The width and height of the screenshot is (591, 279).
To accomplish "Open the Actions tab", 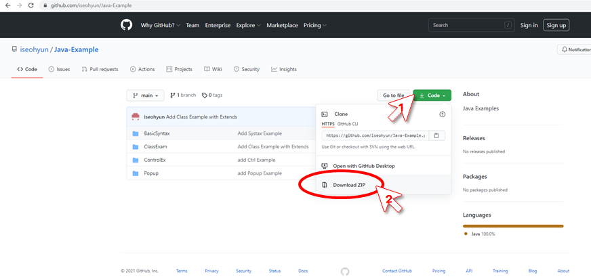I will 142,69.
